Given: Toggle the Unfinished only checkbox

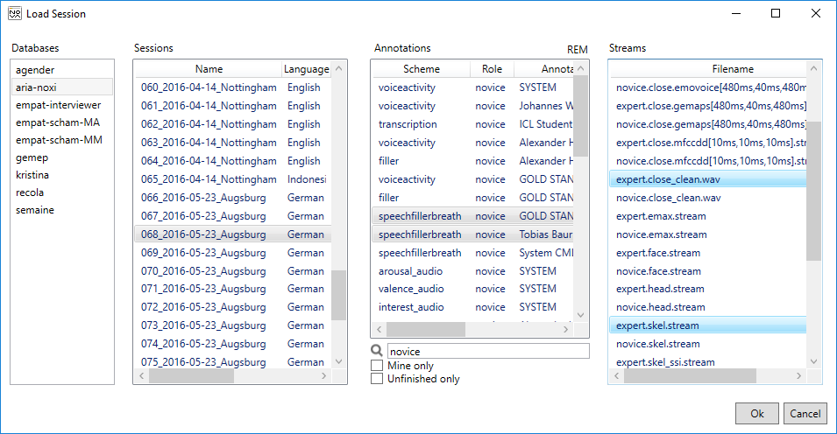Looking at the screenshot, I should click(377, 379).
